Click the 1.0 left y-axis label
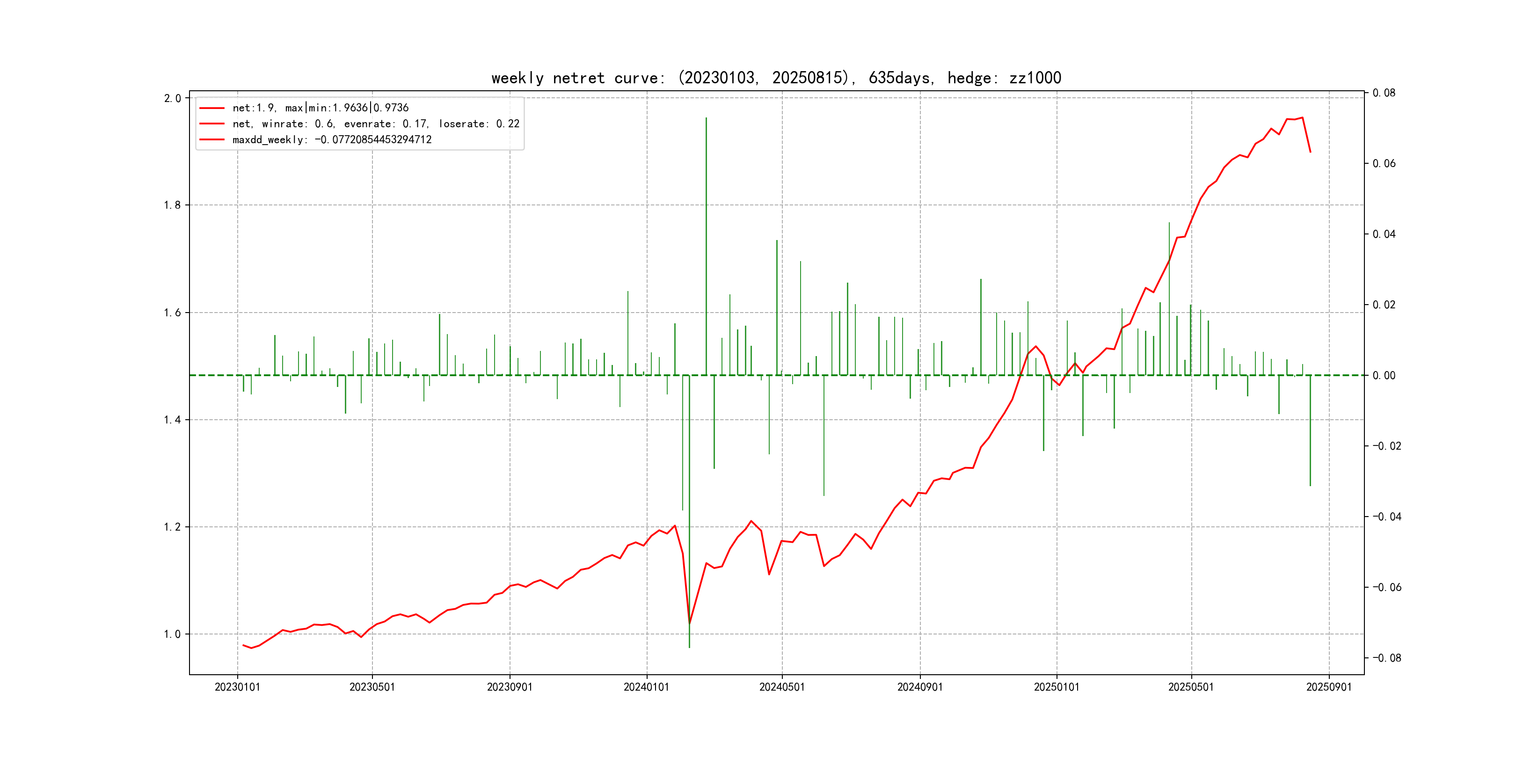Image resolution: width=1516 pixels, height=758 pixels. click(173, 634)
